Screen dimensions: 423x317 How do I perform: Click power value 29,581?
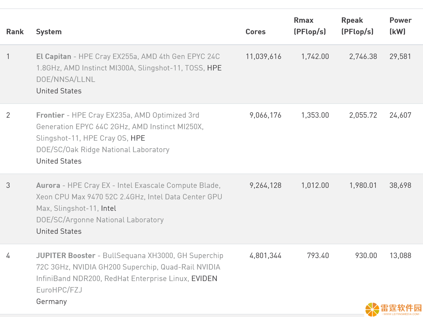400,56
